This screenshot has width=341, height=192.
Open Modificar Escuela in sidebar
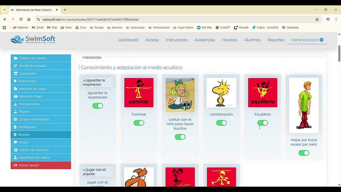click(x=41, y=66)
